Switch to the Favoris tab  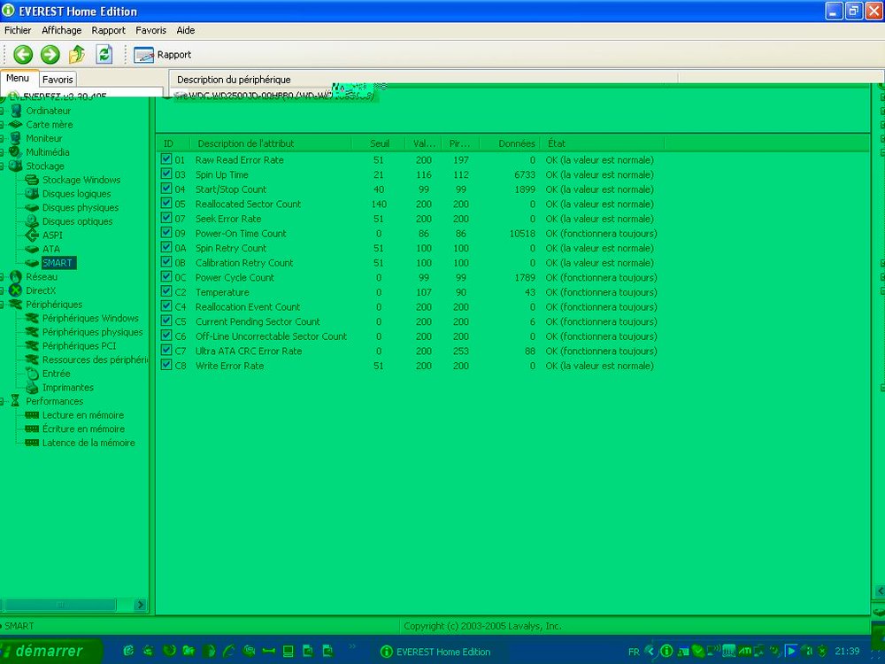click(58, 80)
